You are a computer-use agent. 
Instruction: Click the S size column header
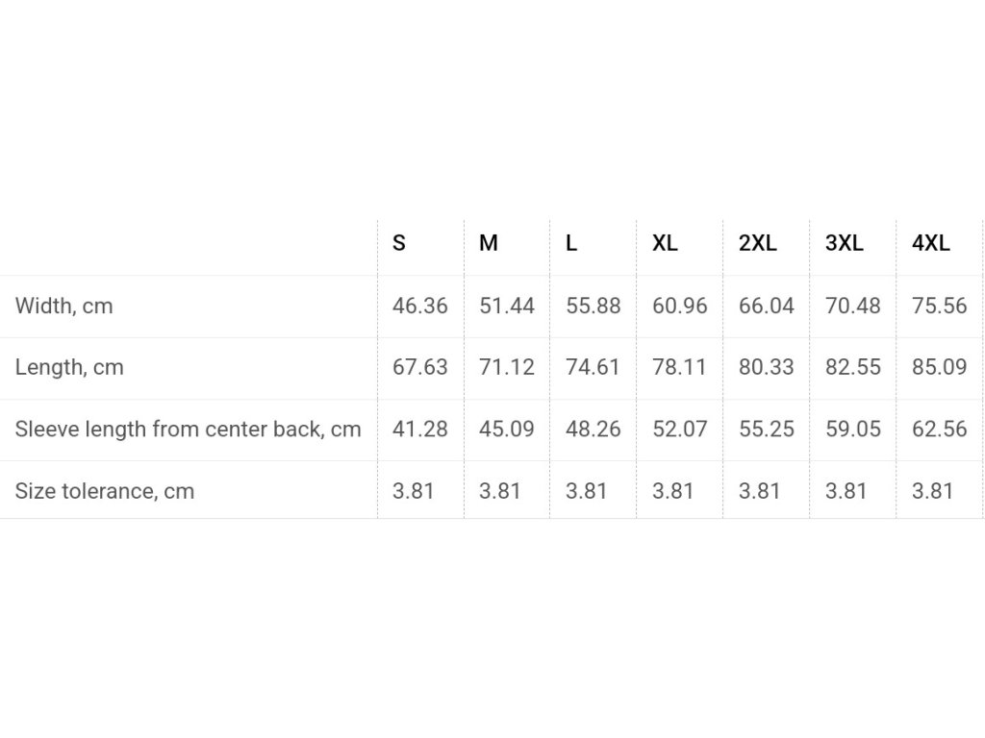(x=399, y=243)
